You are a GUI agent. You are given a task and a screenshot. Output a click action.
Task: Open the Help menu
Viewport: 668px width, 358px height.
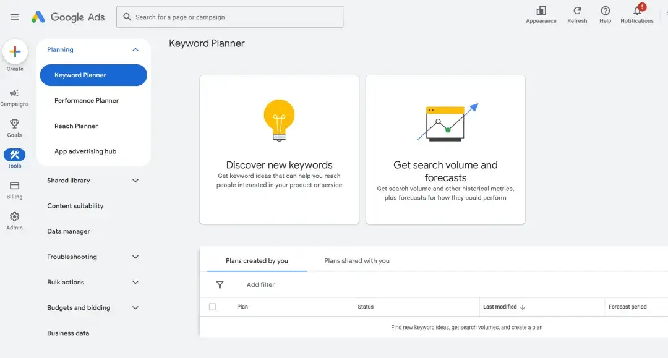606,15
